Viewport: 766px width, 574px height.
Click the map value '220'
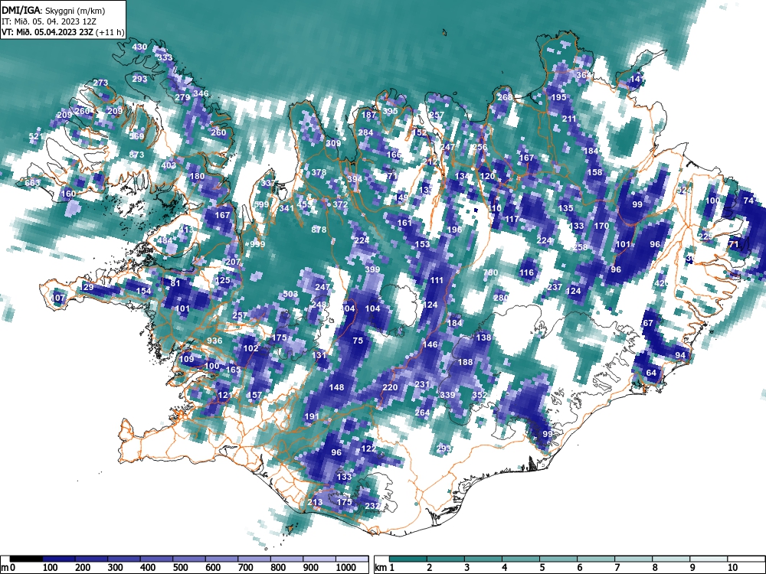[x=390, y=387]
